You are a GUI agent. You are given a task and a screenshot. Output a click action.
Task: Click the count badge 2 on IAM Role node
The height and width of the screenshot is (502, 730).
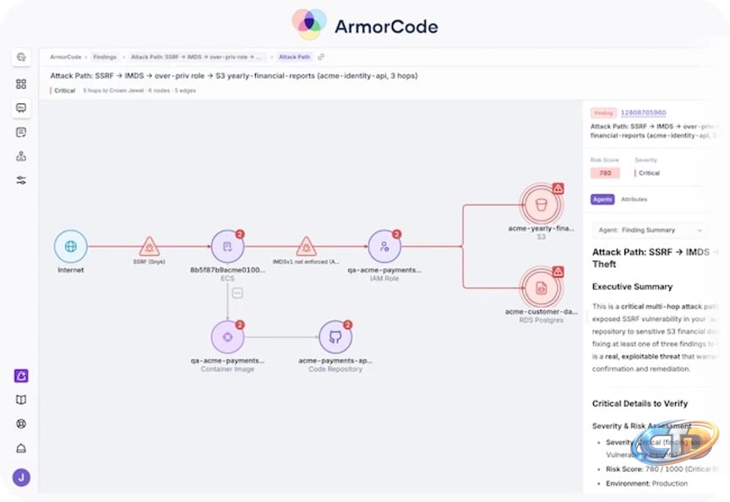click(396, 234)
